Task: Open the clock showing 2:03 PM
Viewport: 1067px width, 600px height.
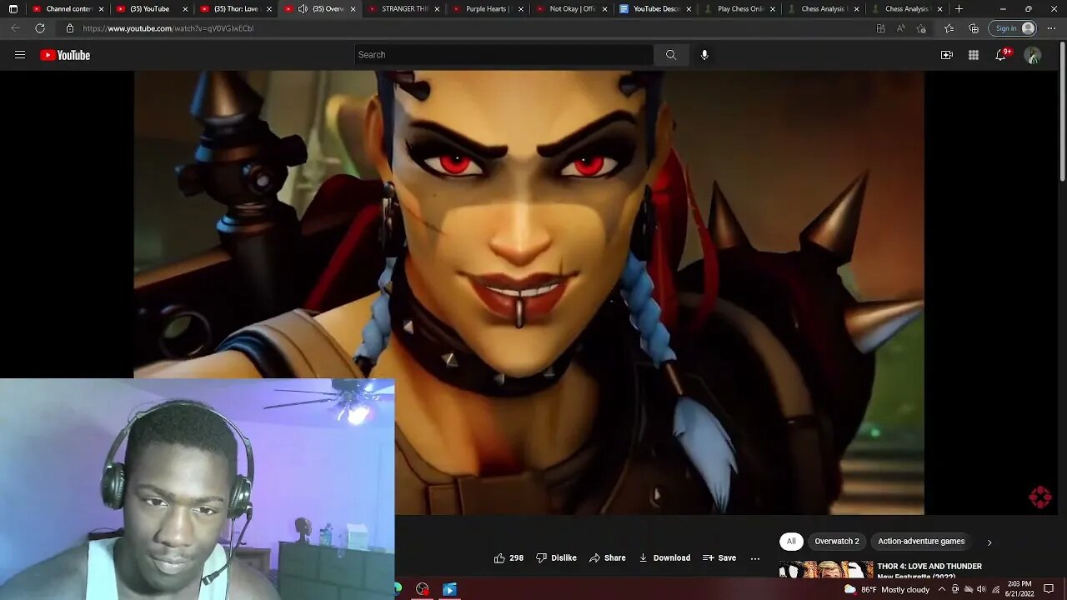Action: click(x=1019, y=589)
